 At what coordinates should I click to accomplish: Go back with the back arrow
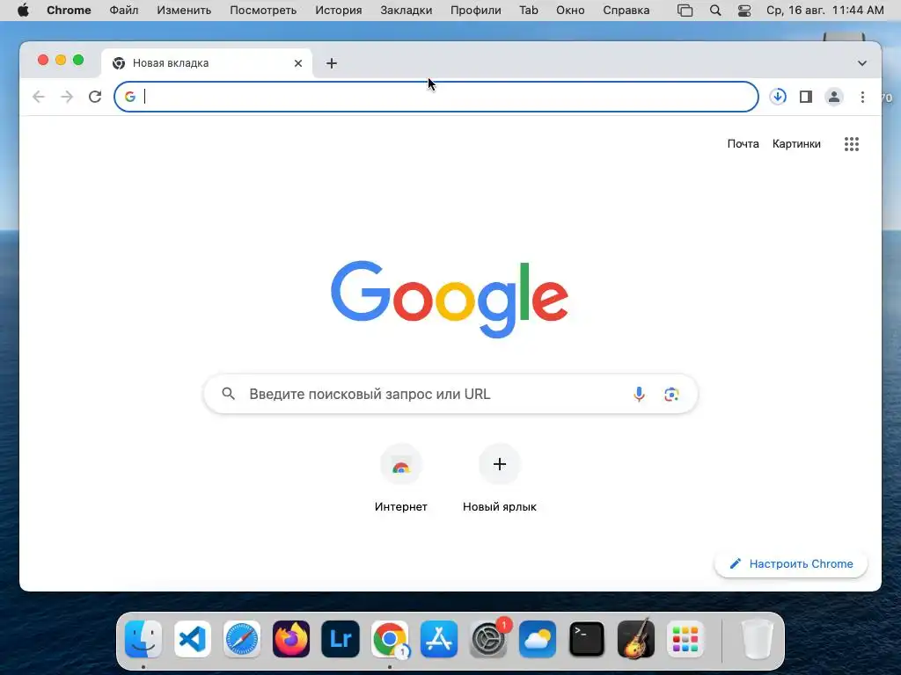[x=39, y=97]
